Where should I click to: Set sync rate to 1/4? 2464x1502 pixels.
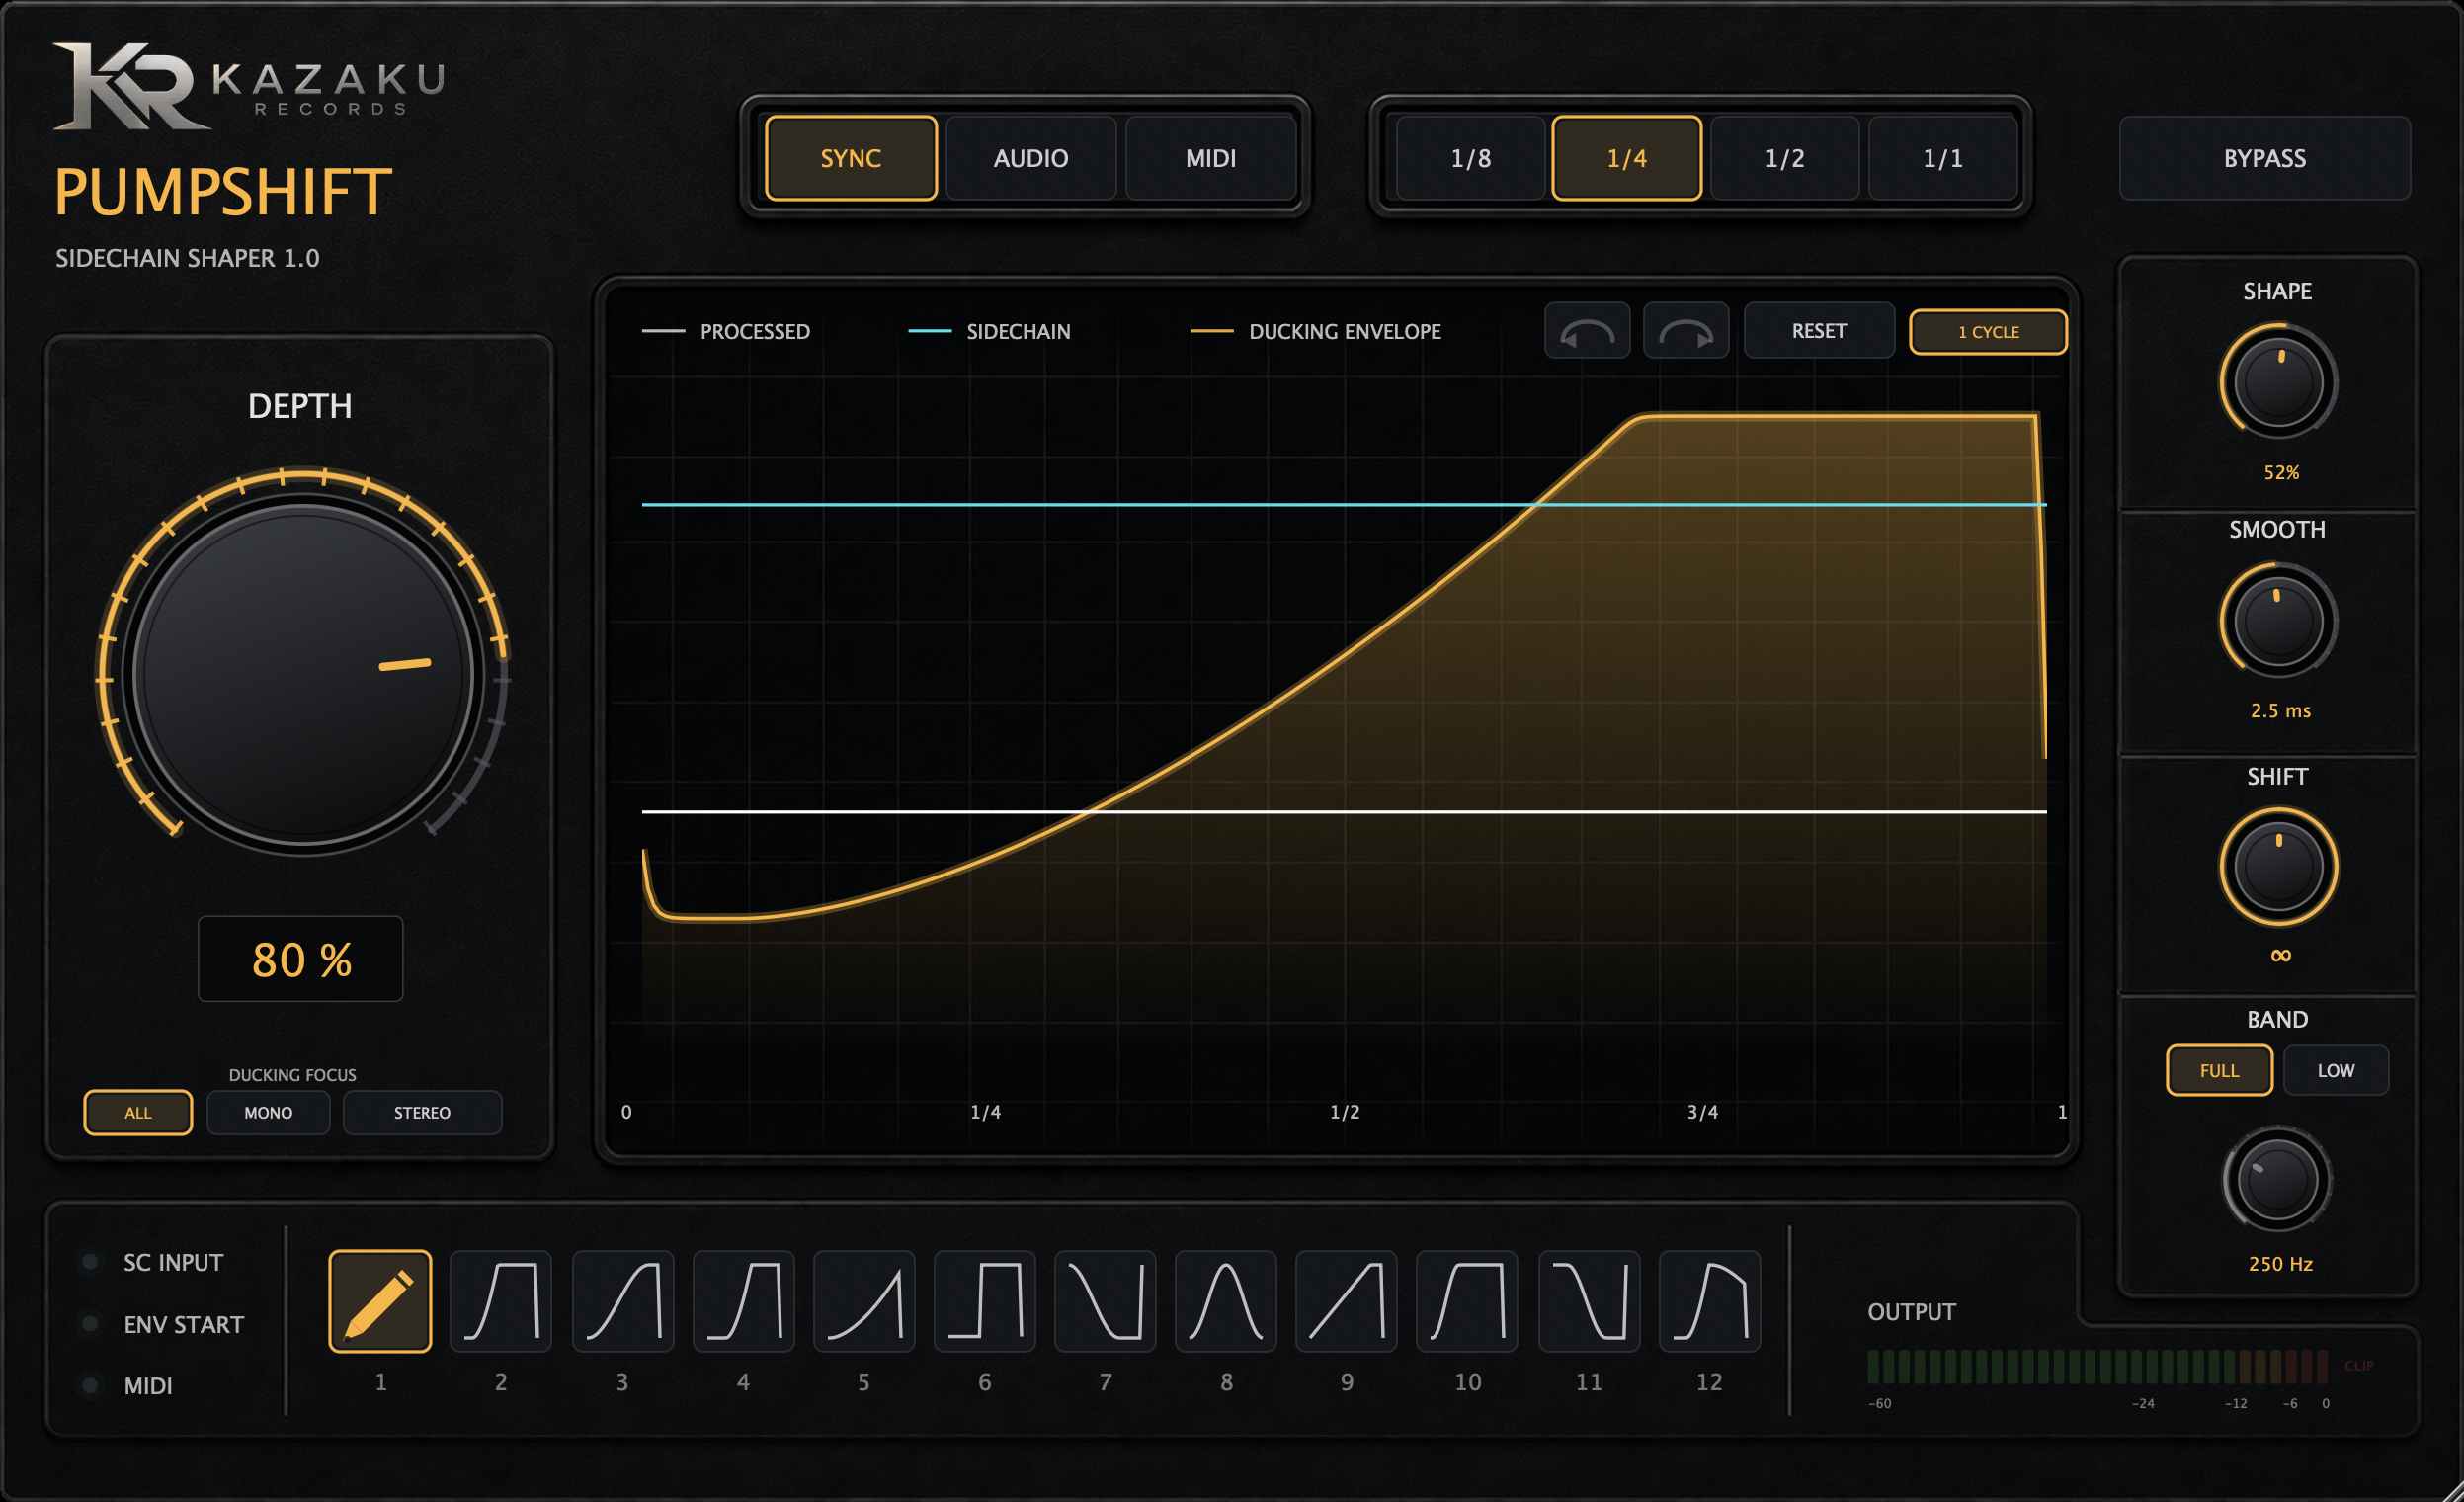point(1627,158)
